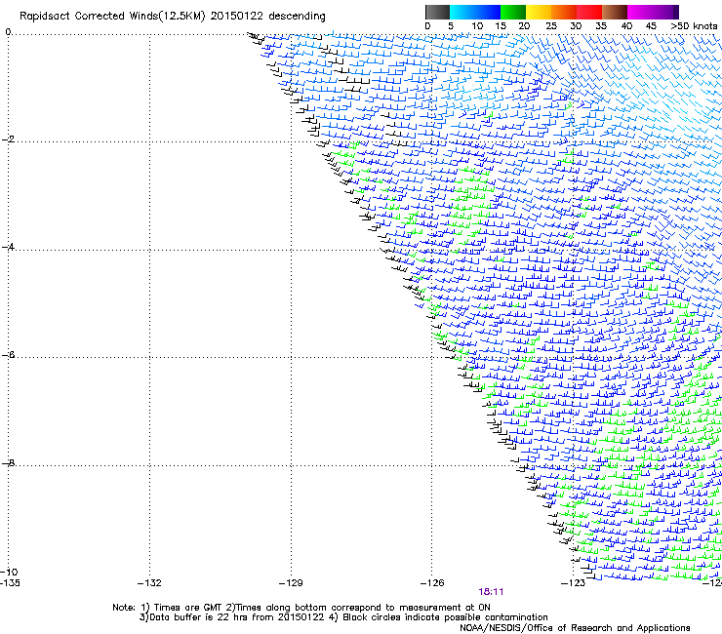This screenshot has height=634, width=722.
Task: Click the legend number '10'
Action: (477, 26)
